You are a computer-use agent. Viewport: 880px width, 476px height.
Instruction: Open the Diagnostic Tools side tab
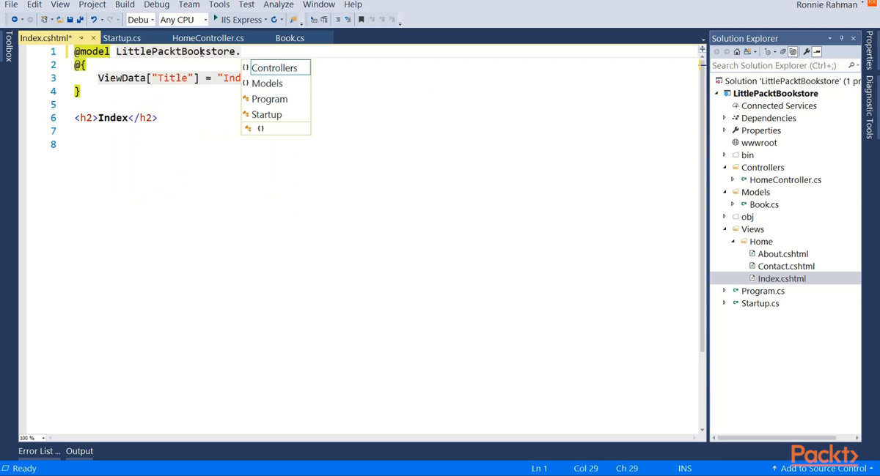coord(870,107)
